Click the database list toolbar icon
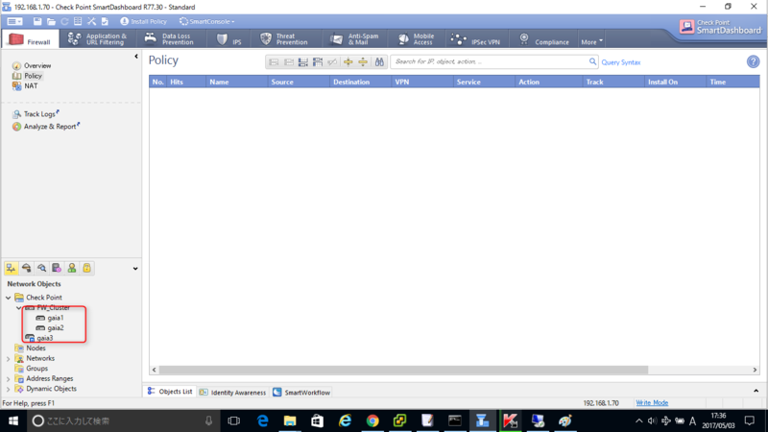This screenshot has width=768, height=432. (78, 21)
